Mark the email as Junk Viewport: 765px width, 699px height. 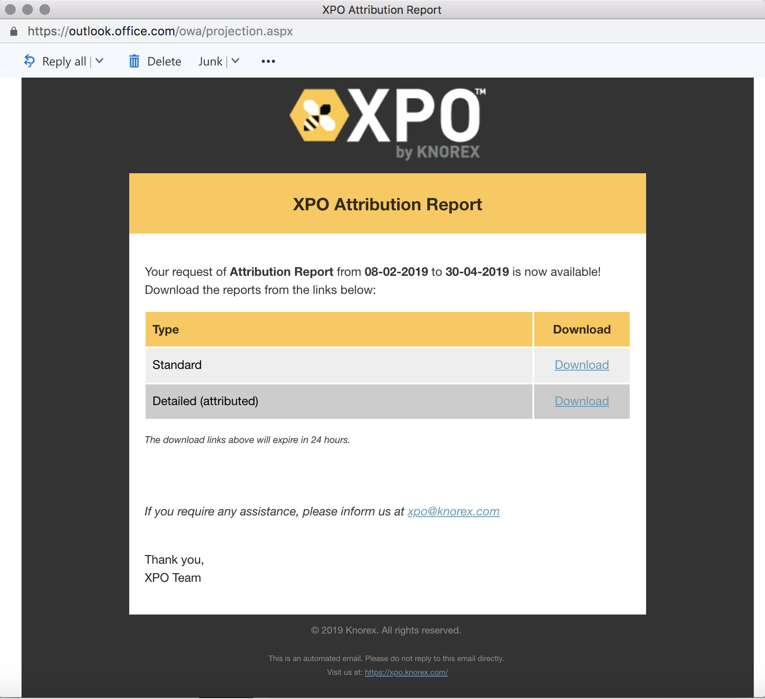point(210,61)
